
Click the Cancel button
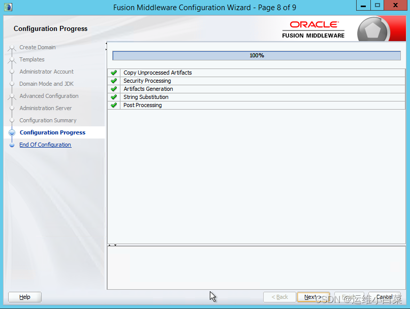[385, 297]
